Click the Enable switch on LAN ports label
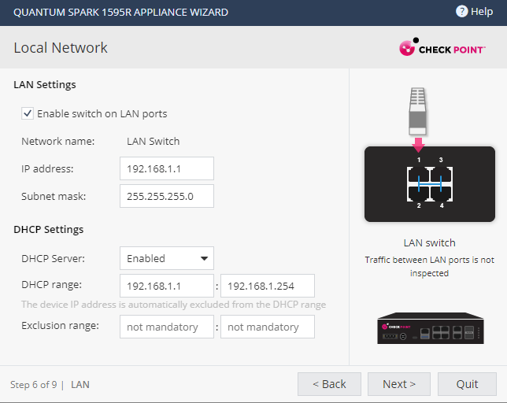This screenshot has height=403, width=507. (x=102, y=114)
